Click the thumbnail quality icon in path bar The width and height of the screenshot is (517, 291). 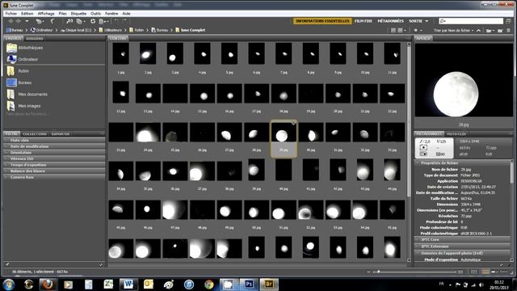click(401, 30)
